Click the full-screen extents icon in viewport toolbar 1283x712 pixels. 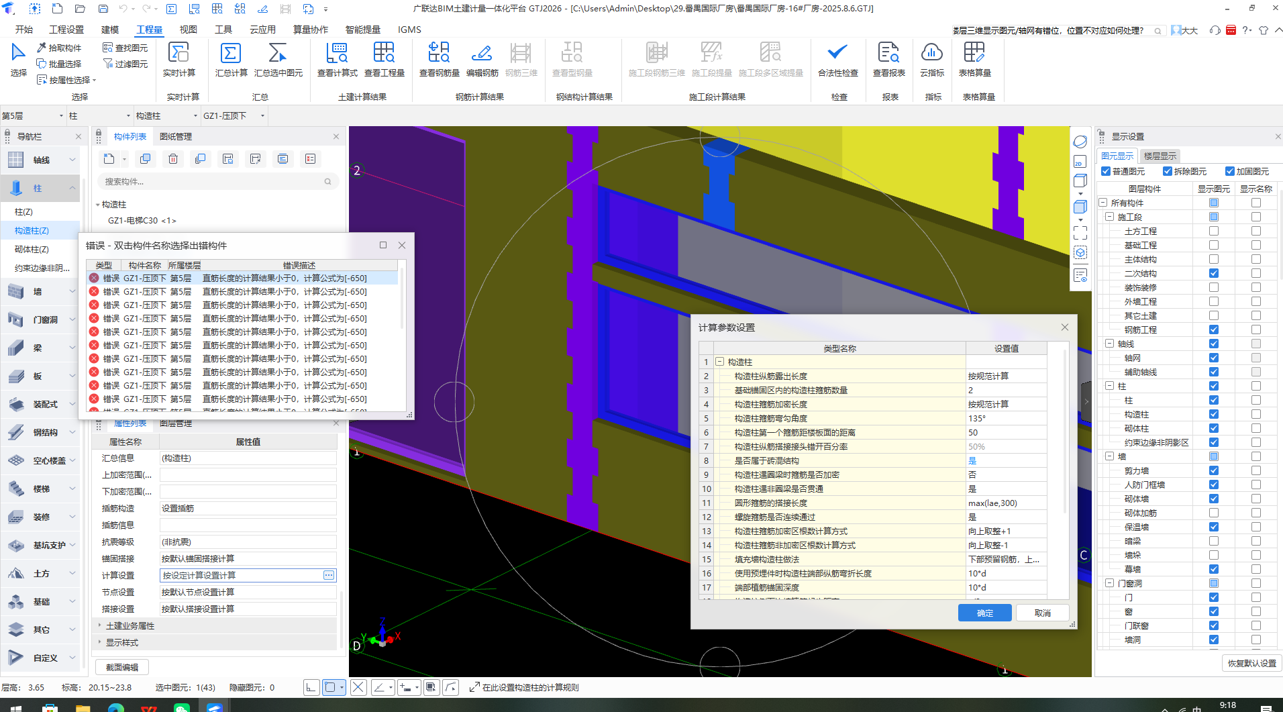[1080, 233]
